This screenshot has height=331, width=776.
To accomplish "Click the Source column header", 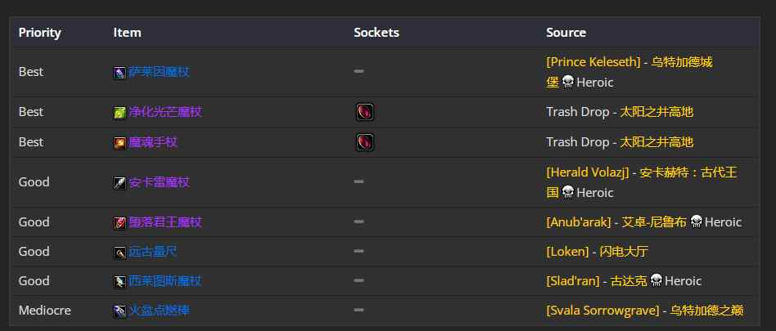I will tap(566, 33).
